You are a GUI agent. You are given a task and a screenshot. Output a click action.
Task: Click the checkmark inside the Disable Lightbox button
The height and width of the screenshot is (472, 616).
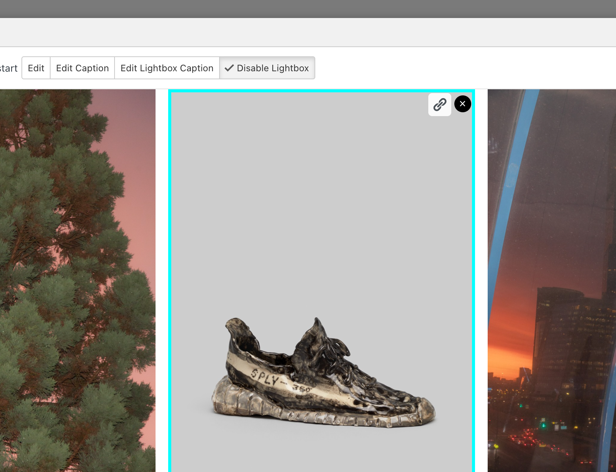[230, 68]
